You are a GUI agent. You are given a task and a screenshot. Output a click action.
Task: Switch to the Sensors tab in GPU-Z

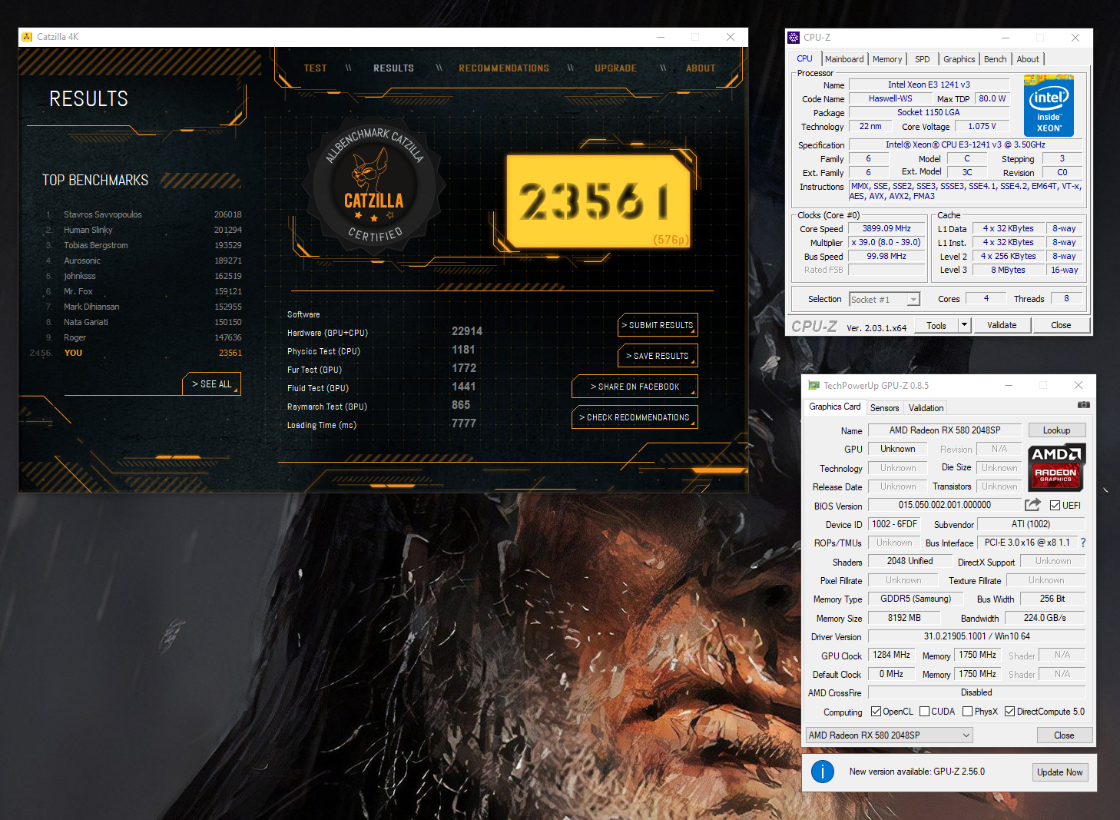(884, 408)
